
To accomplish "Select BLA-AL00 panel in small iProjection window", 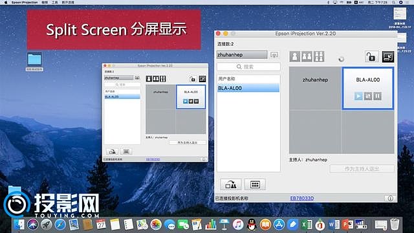I will [x=191, y=96].
